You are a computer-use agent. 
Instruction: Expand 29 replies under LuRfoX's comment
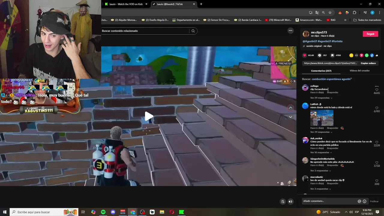click(x=321, y=132)
